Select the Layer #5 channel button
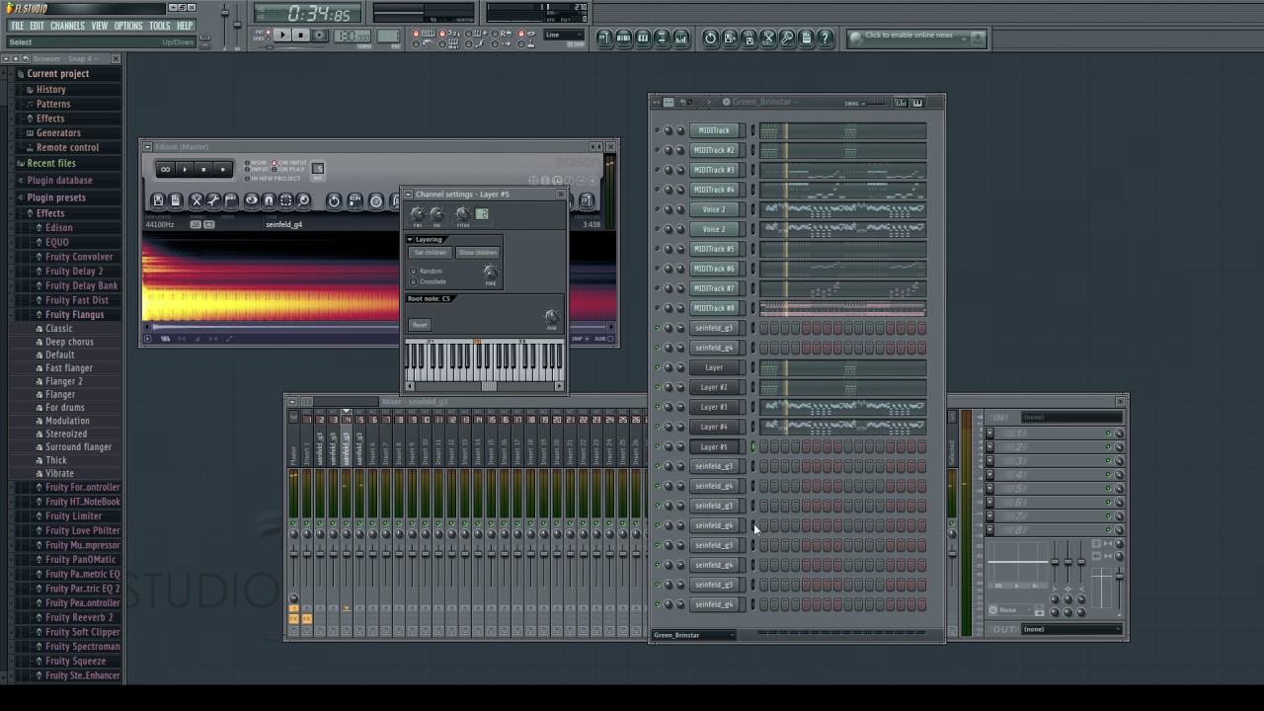1264x711 pixels. tap(714, 446)
